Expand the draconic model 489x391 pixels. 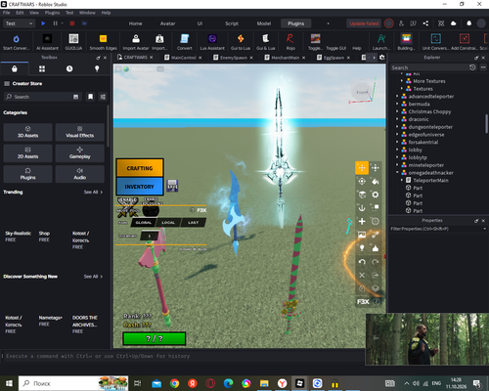pos(397,119)
